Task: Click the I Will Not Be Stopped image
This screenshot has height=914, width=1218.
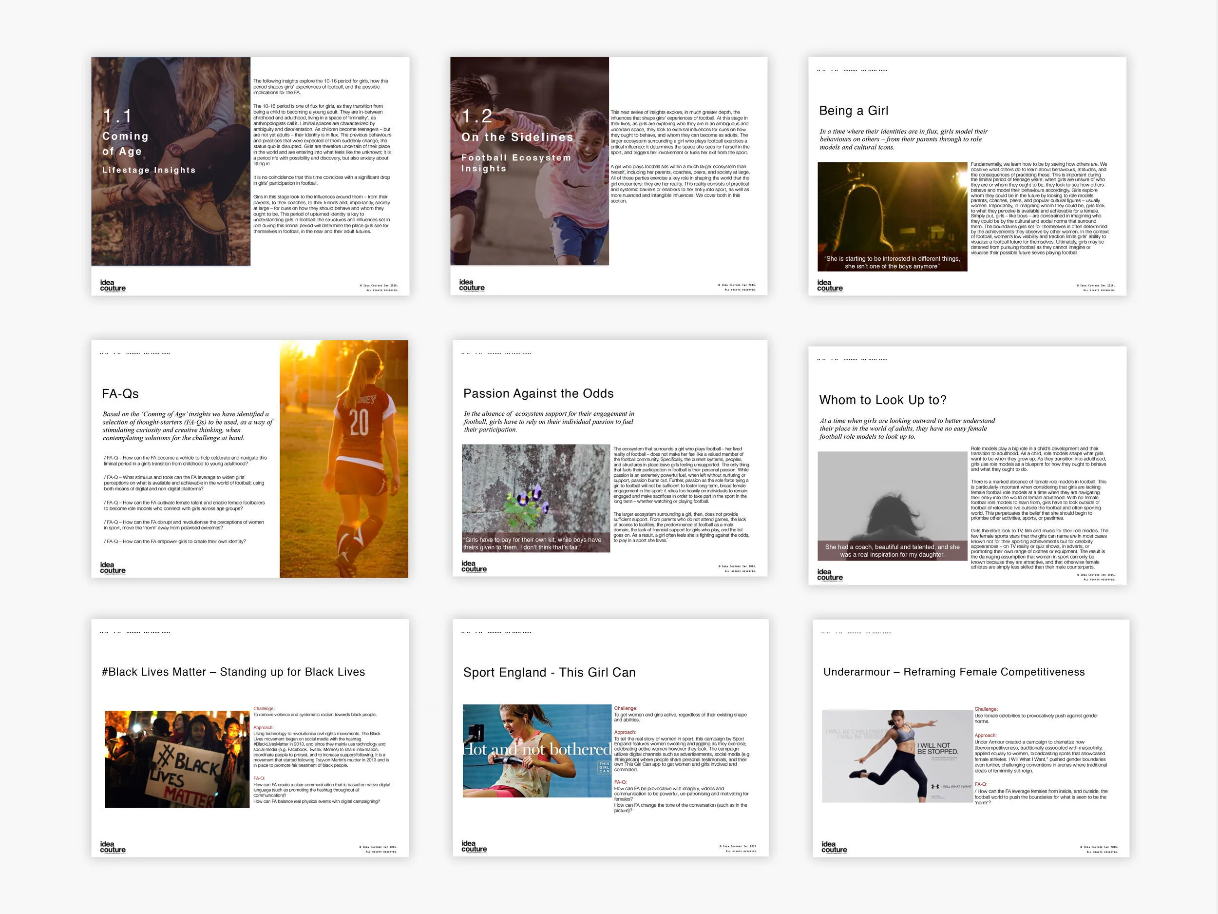Action: tap(897, 756)
